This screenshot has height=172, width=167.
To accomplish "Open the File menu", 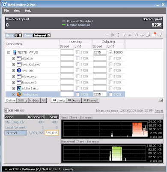I will click(x=6, y=10).
